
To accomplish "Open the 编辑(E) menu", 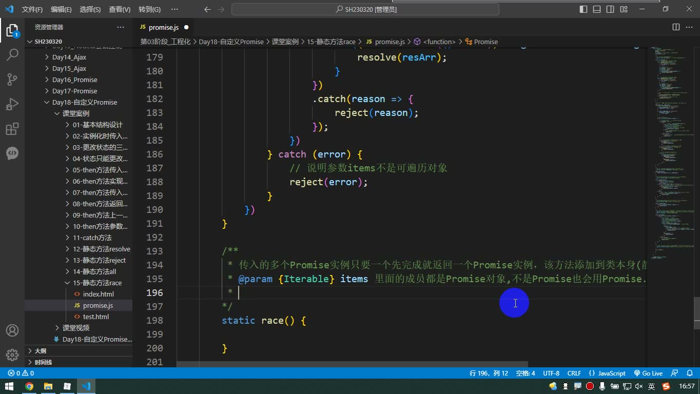I will pos(61,9).
